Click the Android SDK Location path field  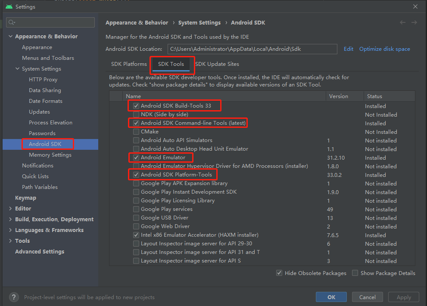click(x=252, y=49)
